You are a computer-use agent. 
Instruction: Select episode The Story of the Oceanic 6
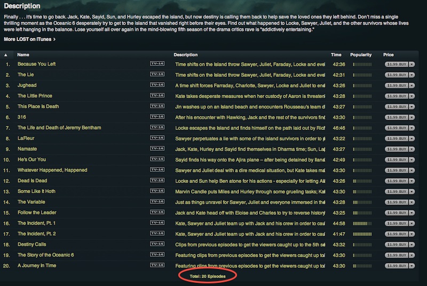click(45, 255)
